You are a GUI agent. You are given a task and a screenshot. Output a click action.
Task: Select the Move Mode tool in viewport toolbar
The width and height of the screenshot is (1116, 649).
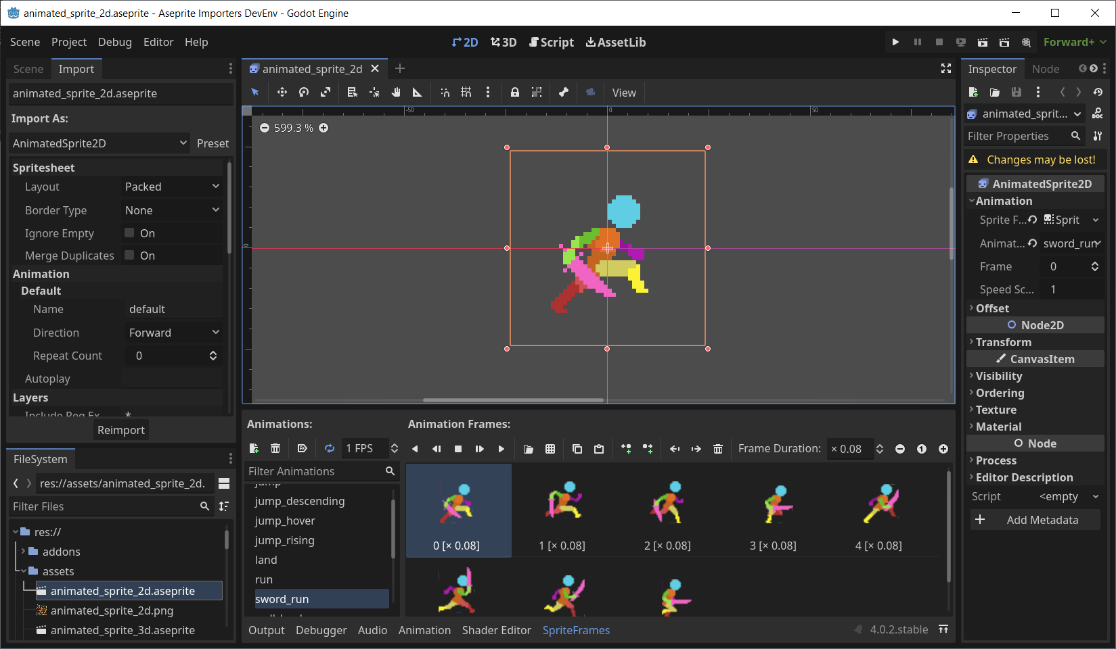click(x=282, y=93)
